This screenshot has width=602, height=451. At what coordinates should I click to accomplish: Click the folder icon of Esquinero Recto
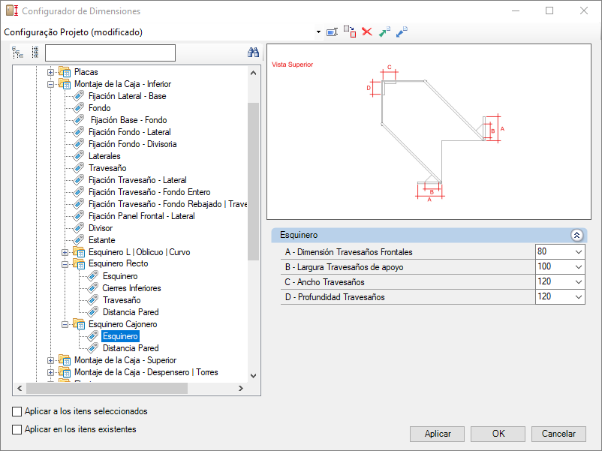79,263
